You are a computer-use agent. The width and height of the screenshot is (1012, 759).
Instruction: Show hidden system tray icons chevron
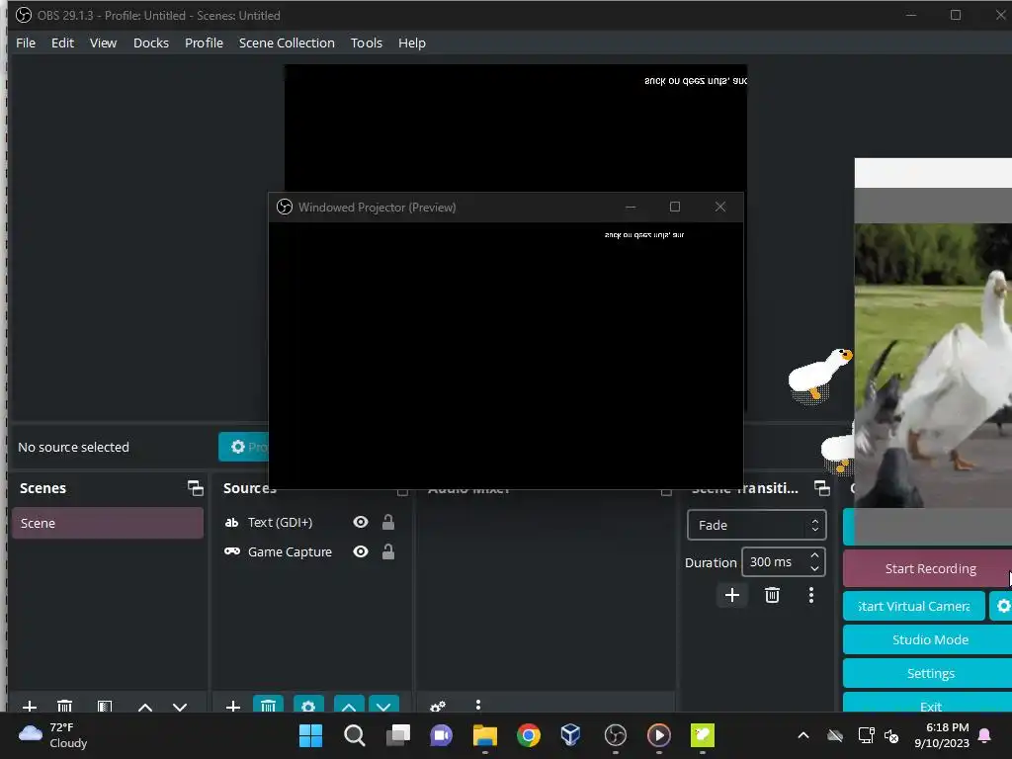pos(803,735)
